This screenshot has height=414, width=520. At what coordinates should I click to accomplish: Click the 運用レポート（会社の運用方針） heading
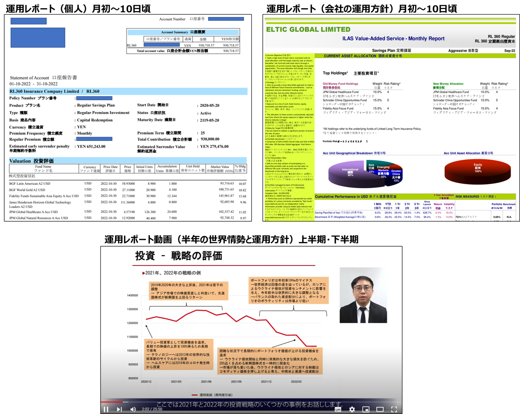tap(362, 9)
